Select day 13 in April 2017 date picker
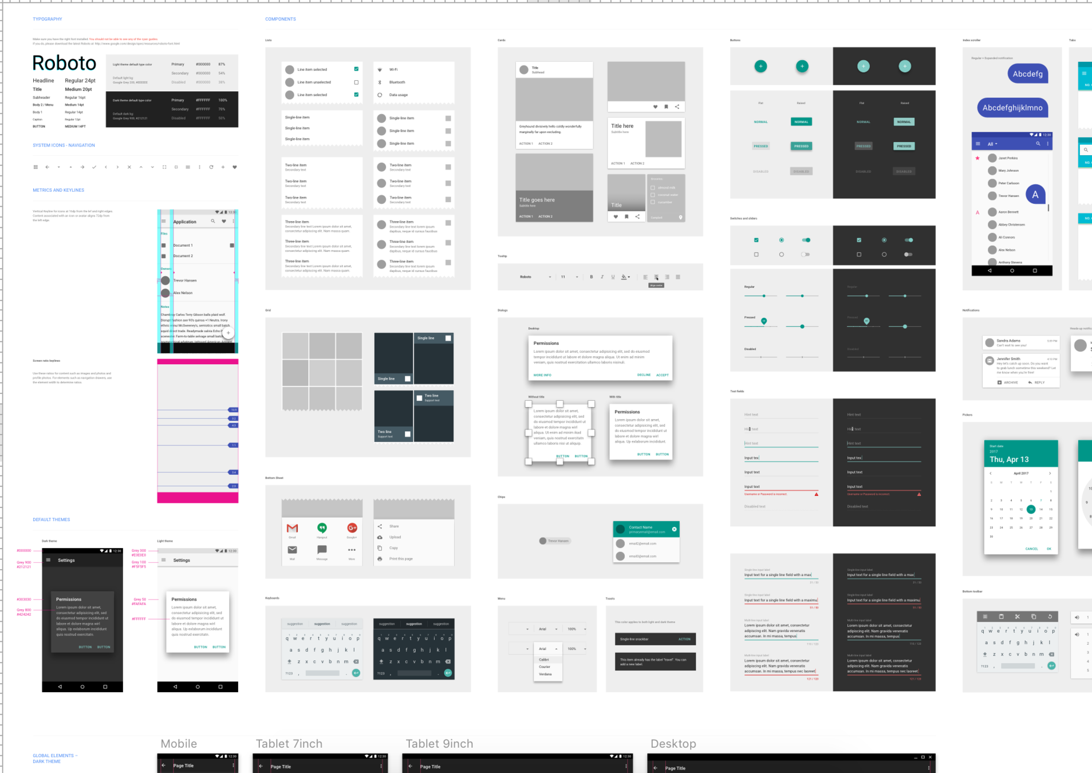 (1031, 509)
